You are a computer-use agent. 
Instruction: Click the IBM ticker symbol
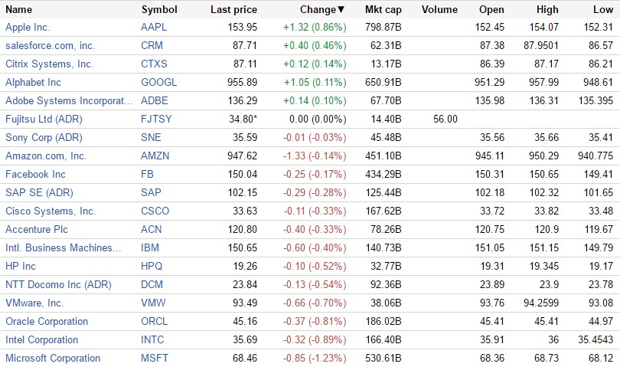(150, 248)
